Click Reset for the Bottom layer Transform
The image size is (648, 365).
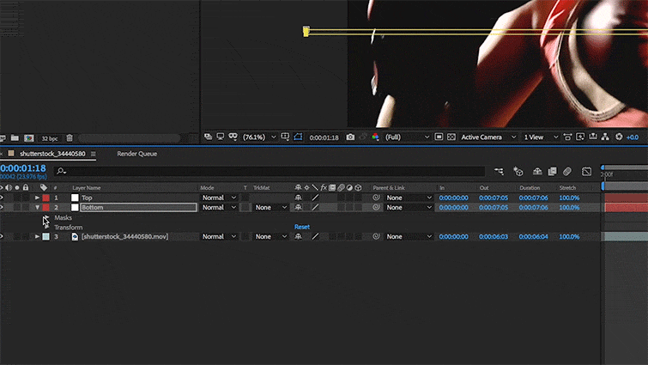[x=302, y=227]
